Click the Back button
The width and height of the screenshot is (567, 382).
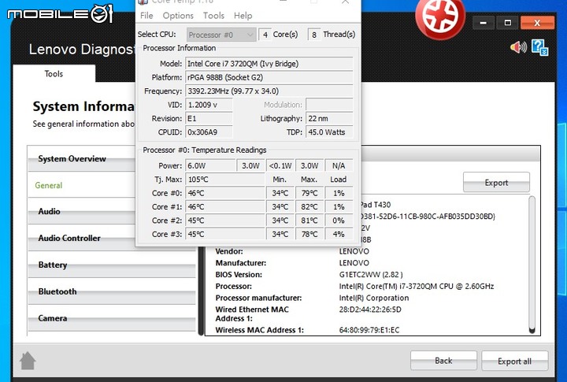point(443,361)
